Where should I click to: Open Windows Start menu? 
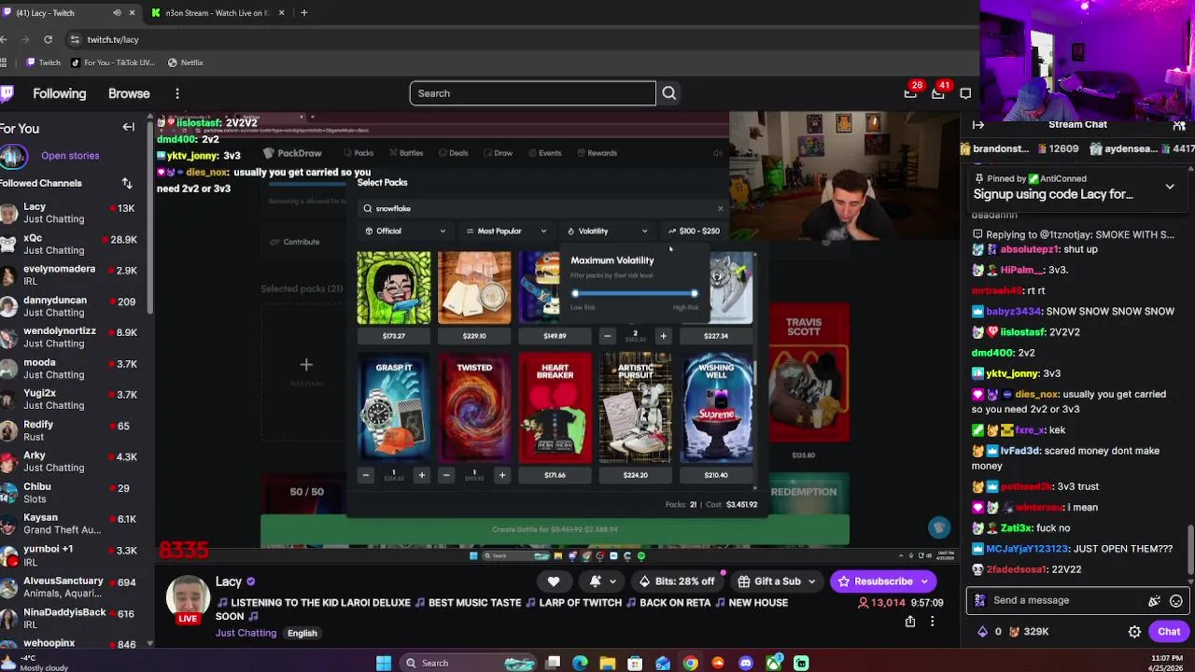pyautogui.click(x=384, y=663)
